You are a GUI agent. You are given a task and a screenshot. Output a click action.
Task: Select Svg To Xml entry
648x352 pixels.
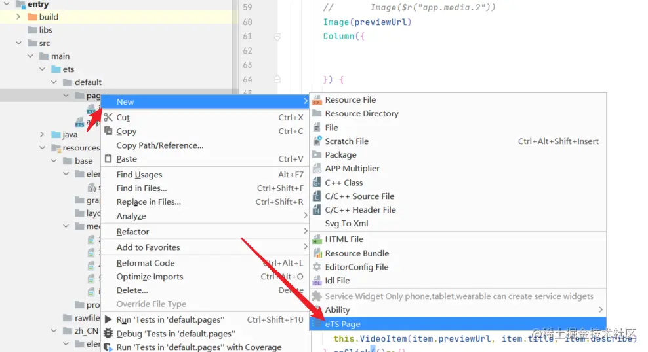pos(458,223)
